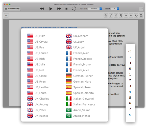Go Back to Library

point(12,9)
